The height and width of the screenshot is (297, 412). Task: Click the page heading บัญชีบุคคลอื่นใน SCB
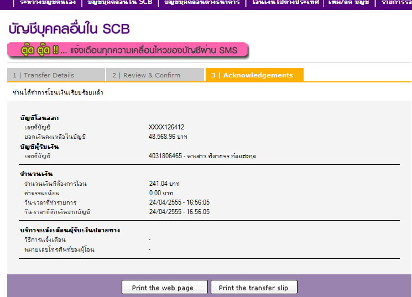click(69, 29)
